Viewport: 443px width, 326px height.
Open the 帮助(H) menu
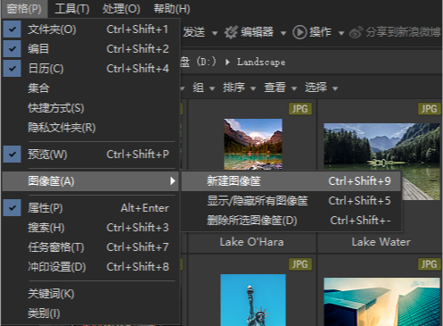pos(172,9)
